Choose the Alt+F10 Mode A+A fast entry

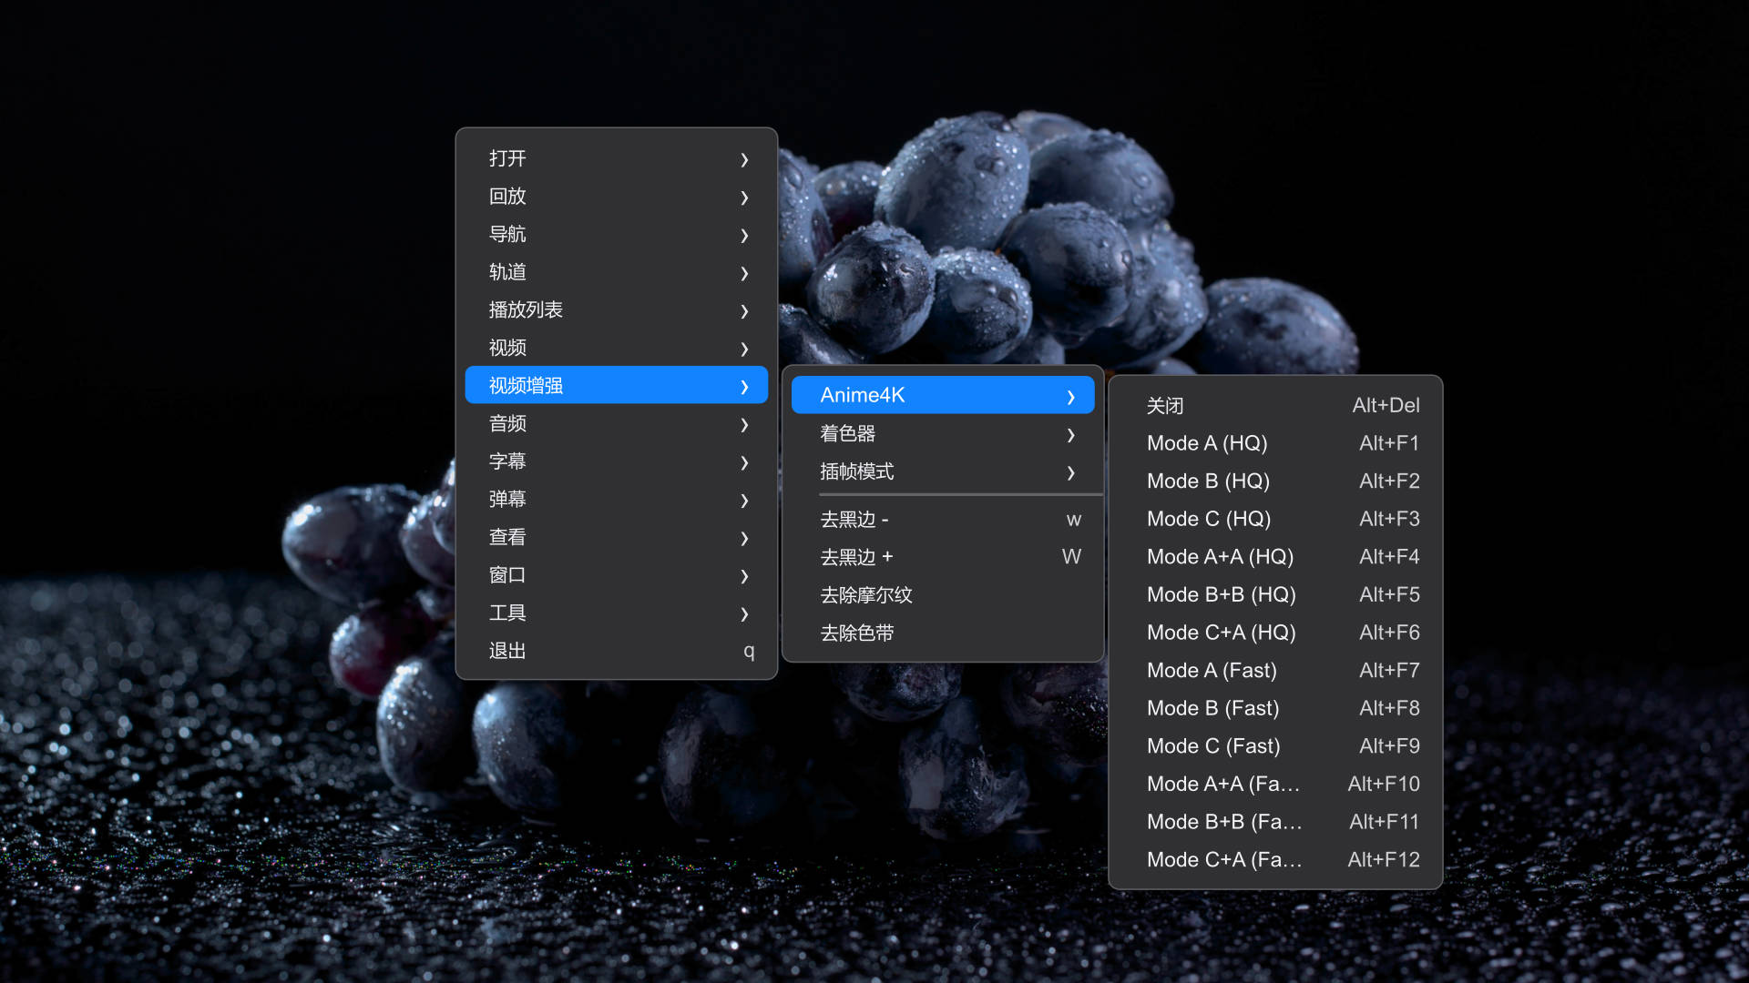coord(1275,785)
